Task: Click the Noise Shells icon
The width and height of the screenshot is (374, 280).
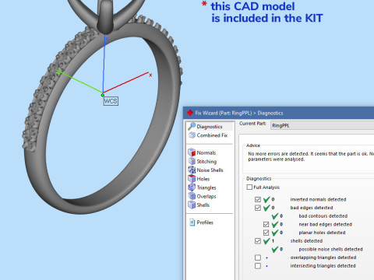Action: tap(192, 170)
